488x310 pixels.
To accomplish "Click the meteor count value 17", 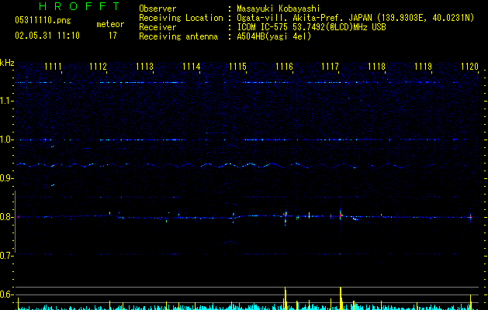I will [x=112, y=36].
